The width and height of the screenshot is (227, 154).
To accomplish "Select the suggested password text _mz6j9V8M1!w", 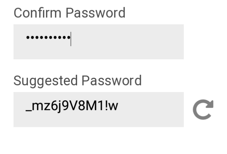I will 72,107.
